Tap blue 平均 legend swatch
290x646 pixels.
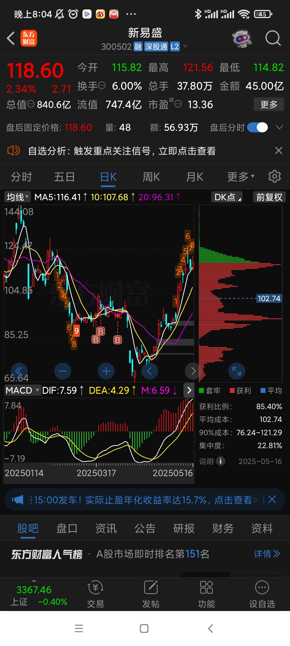pos(263,391)
